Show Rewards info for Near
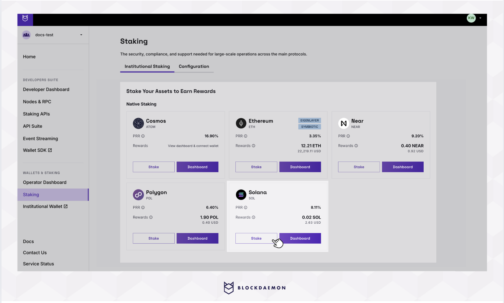 pos(356,146)
